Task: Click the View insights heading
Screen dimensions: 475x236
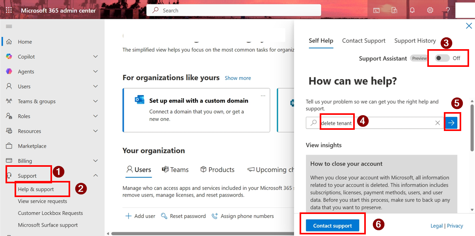Action: pyautogui.click(x=324, y=145)
